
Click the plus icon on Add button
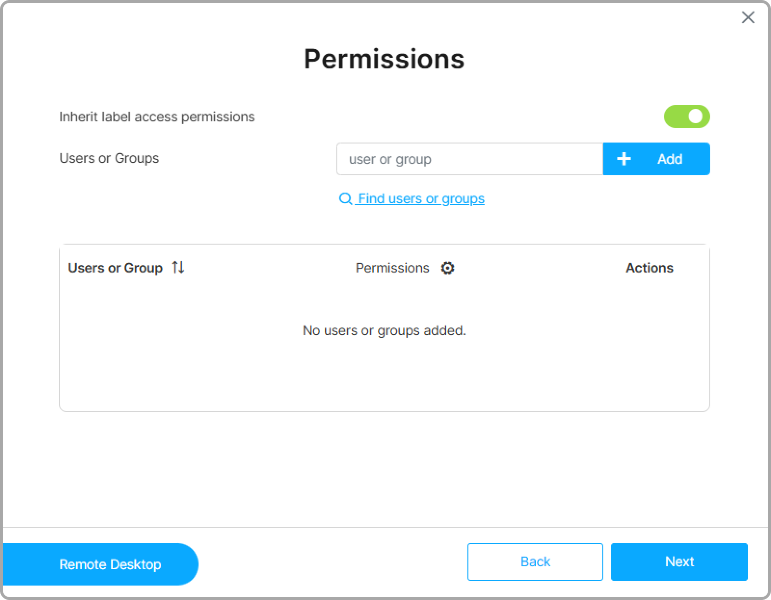624,159
